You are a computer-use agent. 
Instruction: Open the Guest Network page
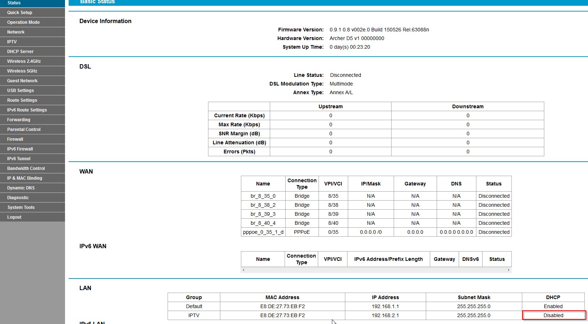(22, 81)
